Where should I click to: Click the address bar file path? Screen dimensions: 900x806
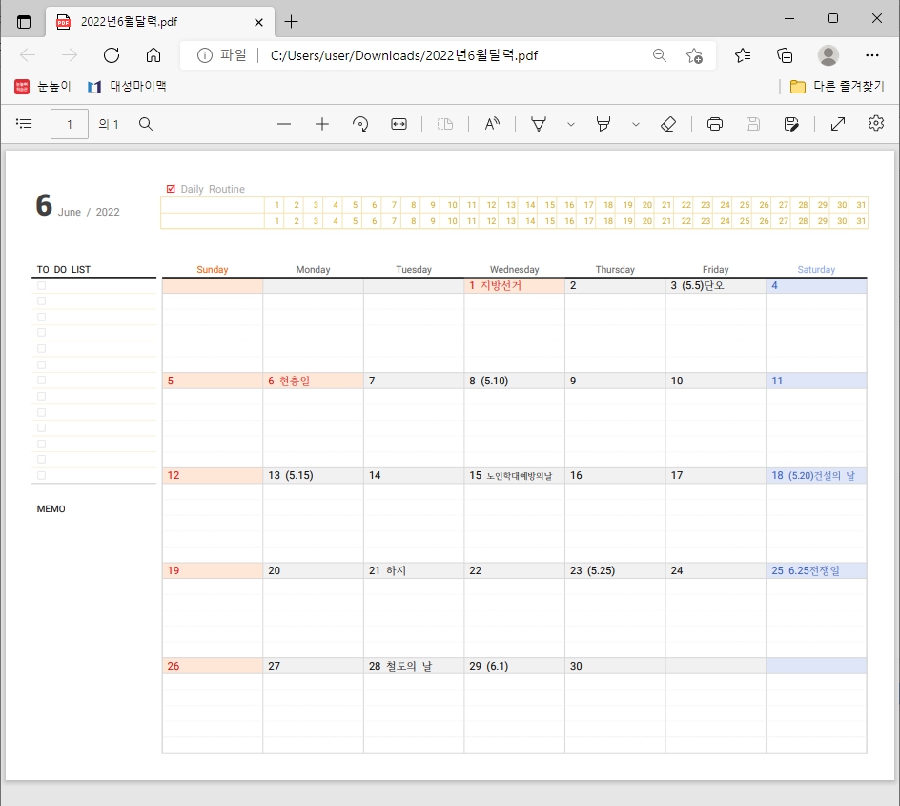404,55
